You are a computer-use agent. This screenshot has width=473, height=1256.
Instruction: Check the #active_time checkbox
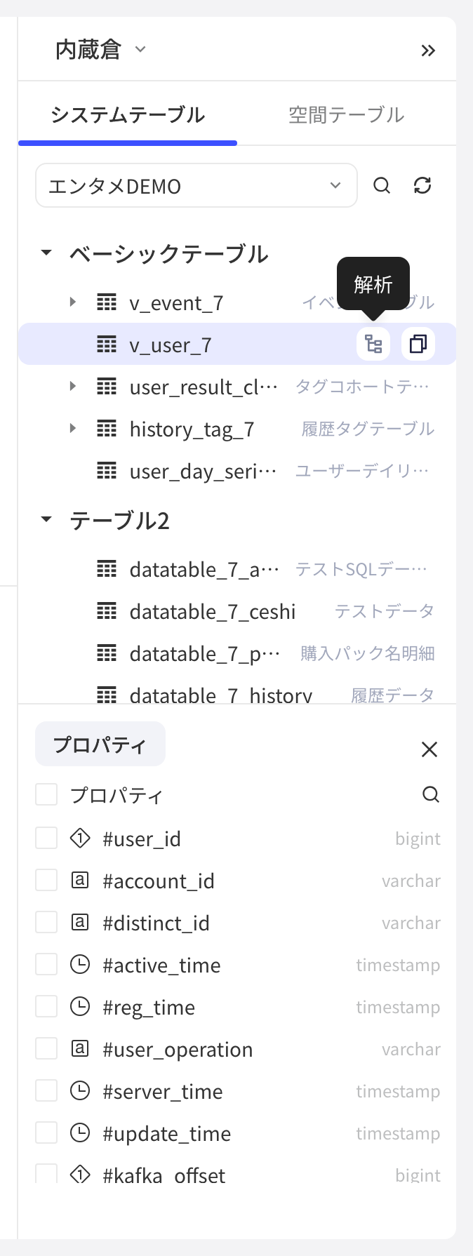46,964
